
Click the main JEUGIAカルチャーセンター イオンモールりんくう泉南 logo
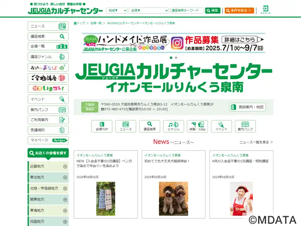pos(173,78)
